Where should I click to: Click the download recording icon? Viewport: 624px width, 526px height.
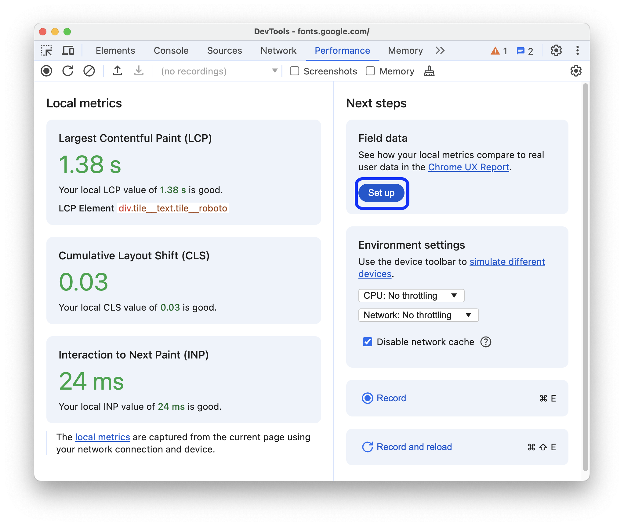pos(137,71)
